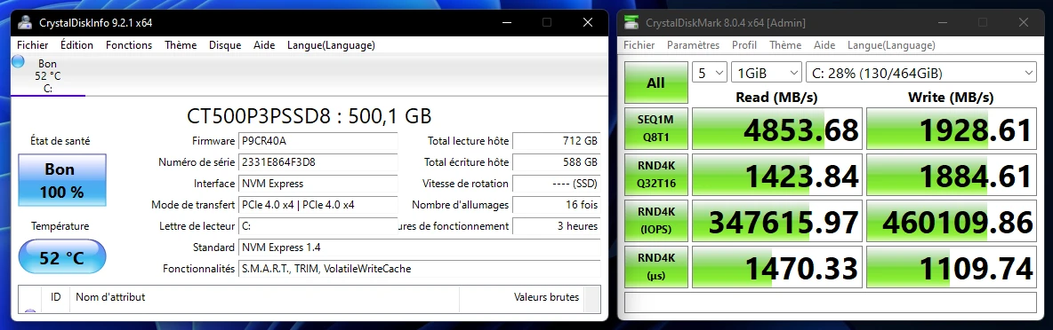Click the power-on hours value 3 heures
This screenshot has height=330, width=1053.
(x=556, y=226)
